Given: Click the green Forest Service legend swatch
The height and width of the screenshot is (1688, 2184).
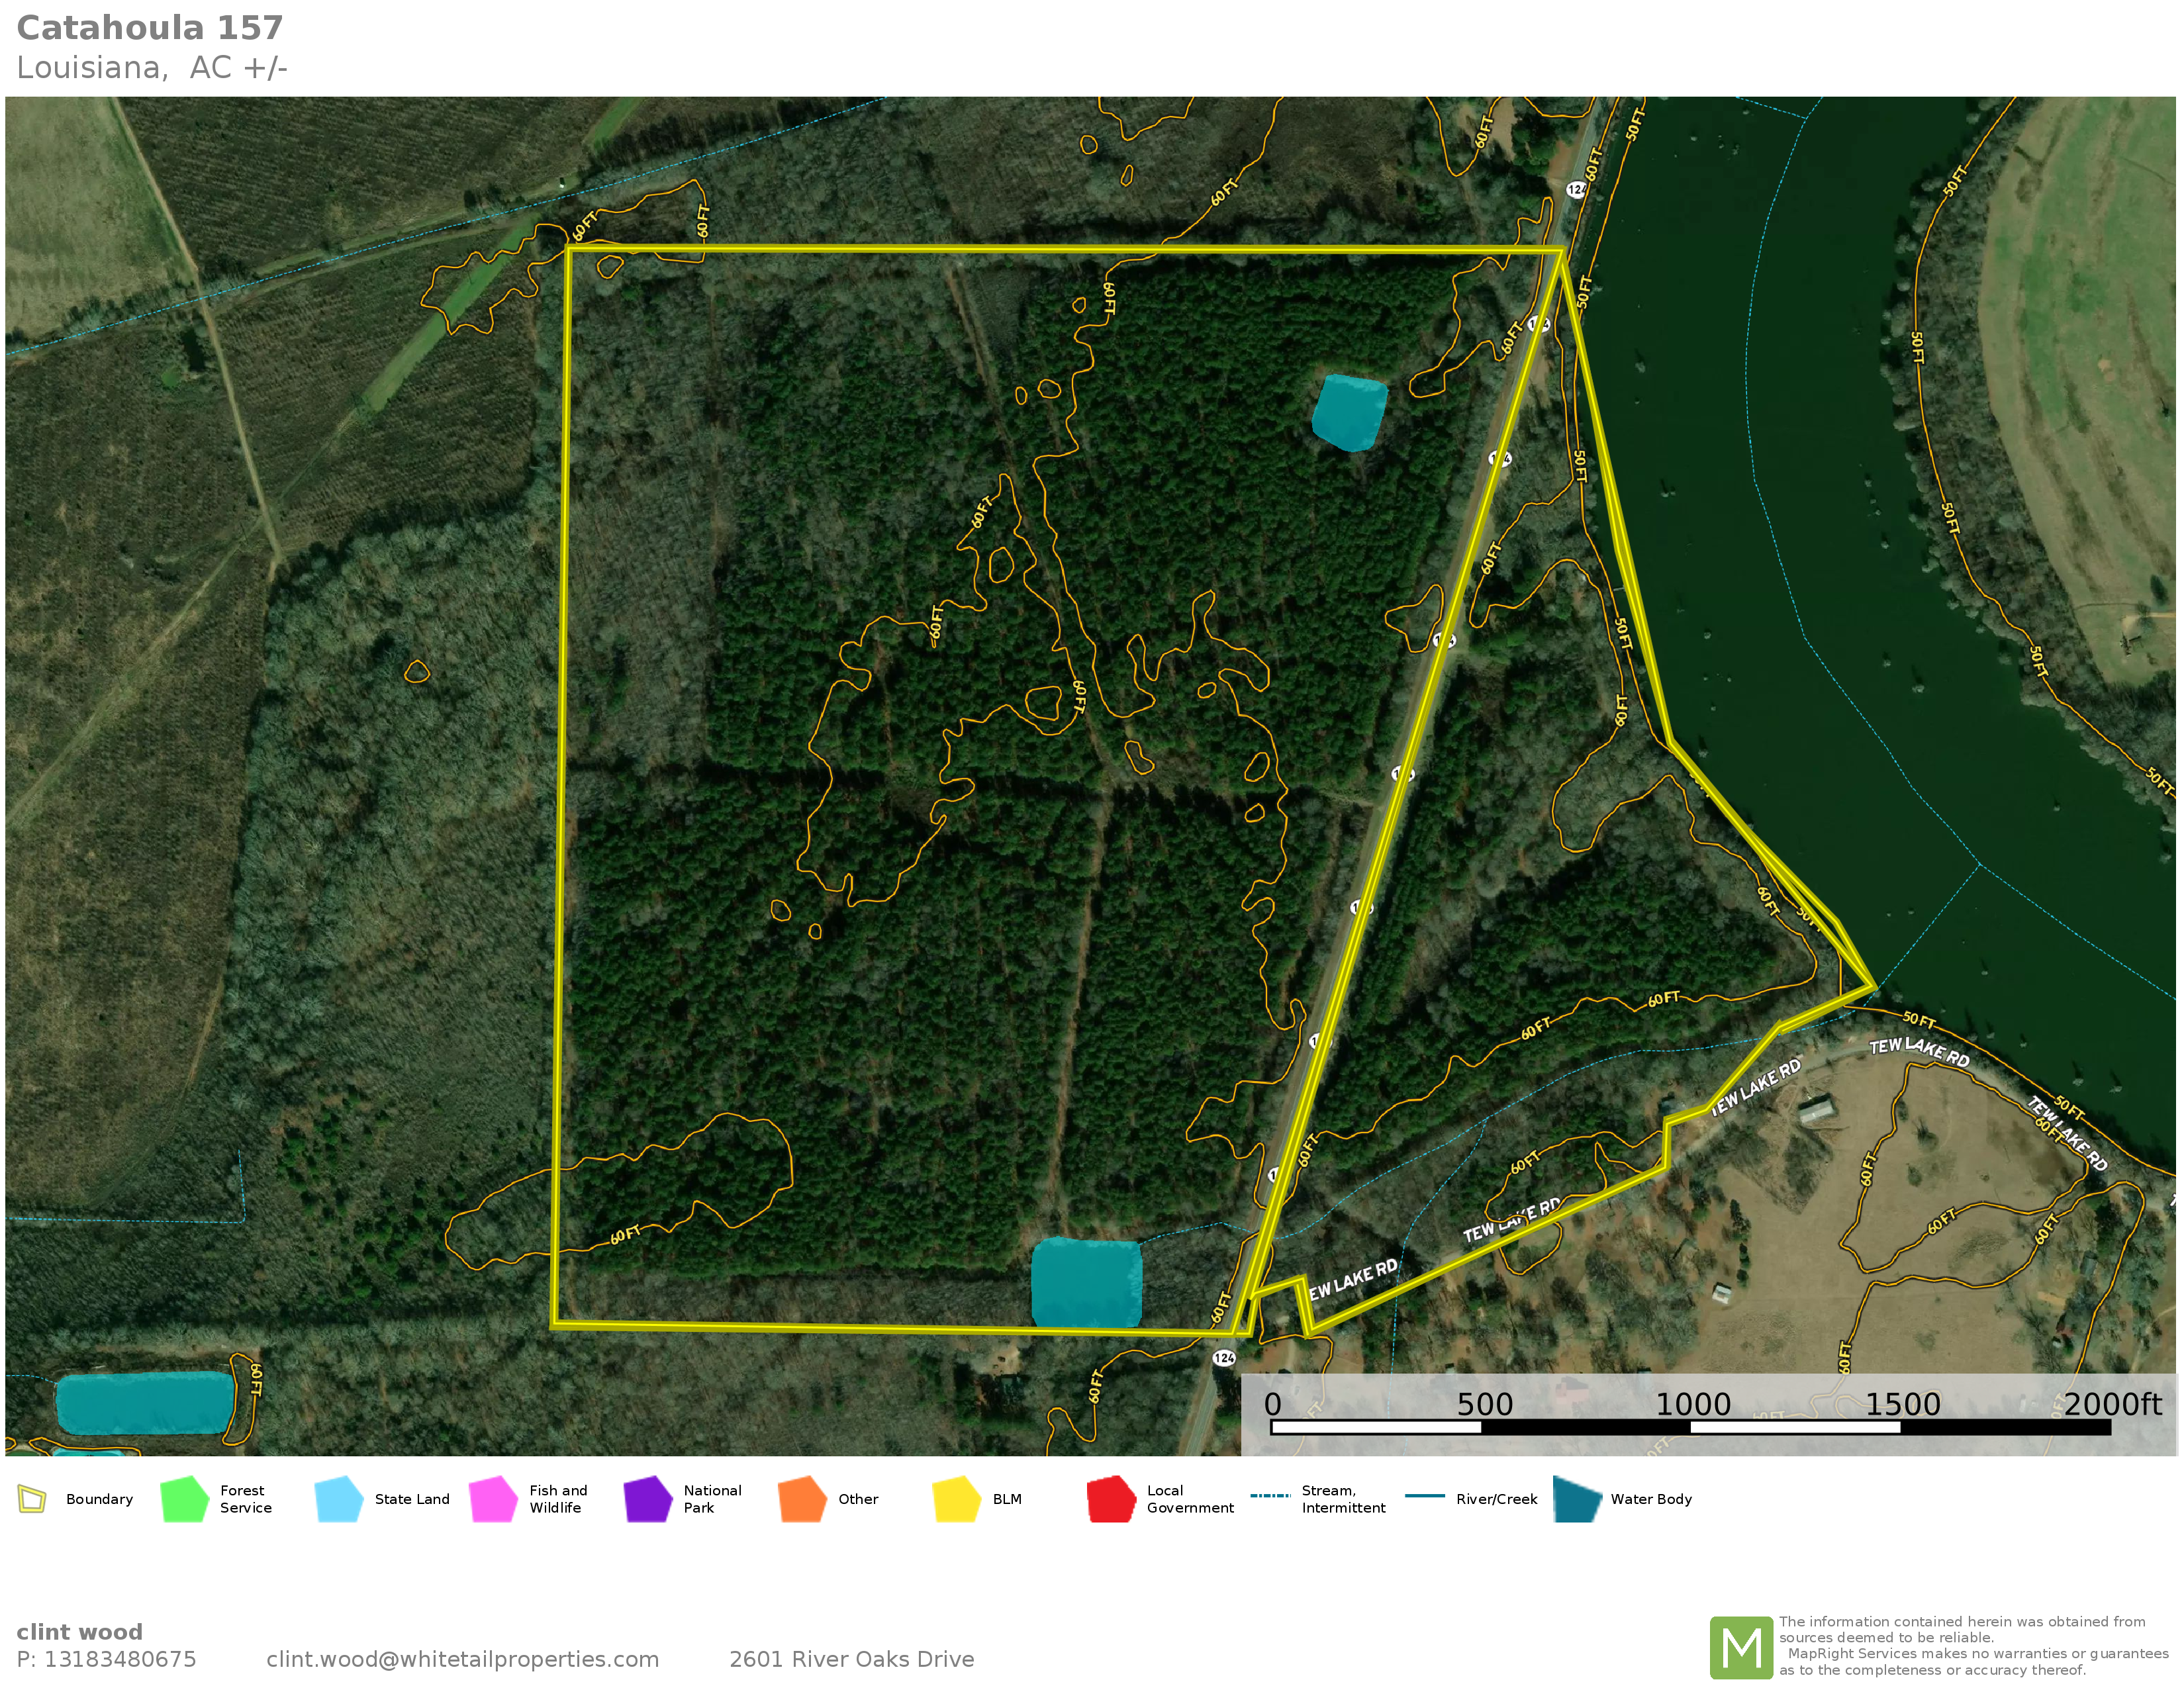Looking at the screenshot, I should pyautogui.click(x=184, y=1499).
